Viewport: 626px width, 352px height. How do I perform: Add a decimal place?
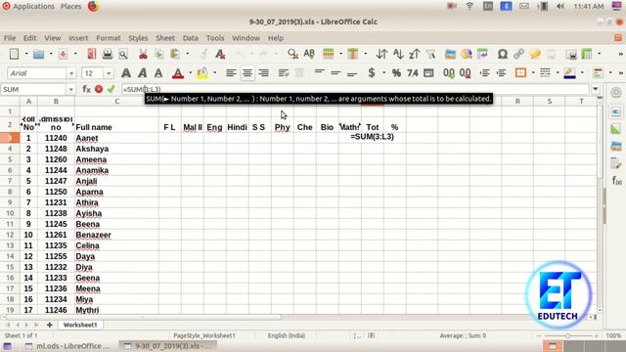pyautogui.click(x=449, y=73)
